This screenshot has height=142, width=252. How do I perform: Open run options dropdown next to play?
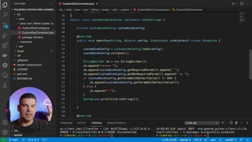(x=237, y=4)
